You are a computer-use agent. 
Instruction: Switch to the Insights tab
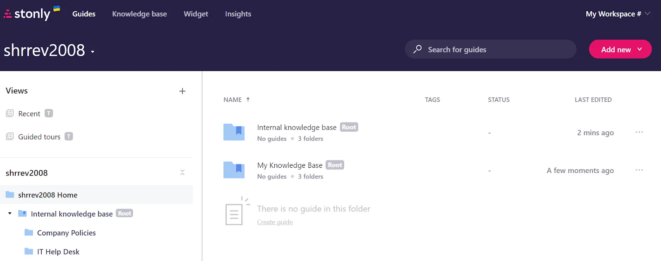pos(238,14)
